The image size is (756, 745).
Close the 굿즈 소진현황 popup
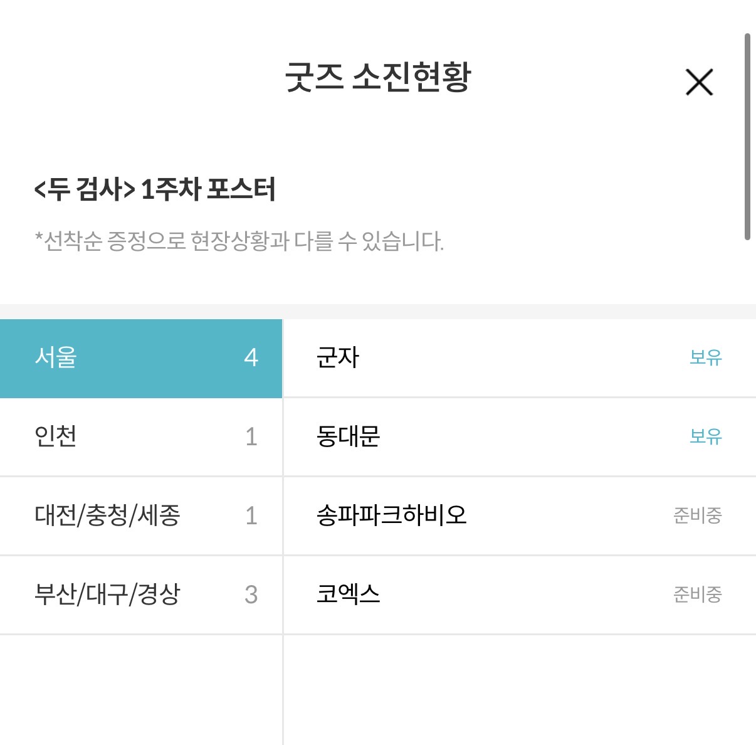(x=699, y=82)
